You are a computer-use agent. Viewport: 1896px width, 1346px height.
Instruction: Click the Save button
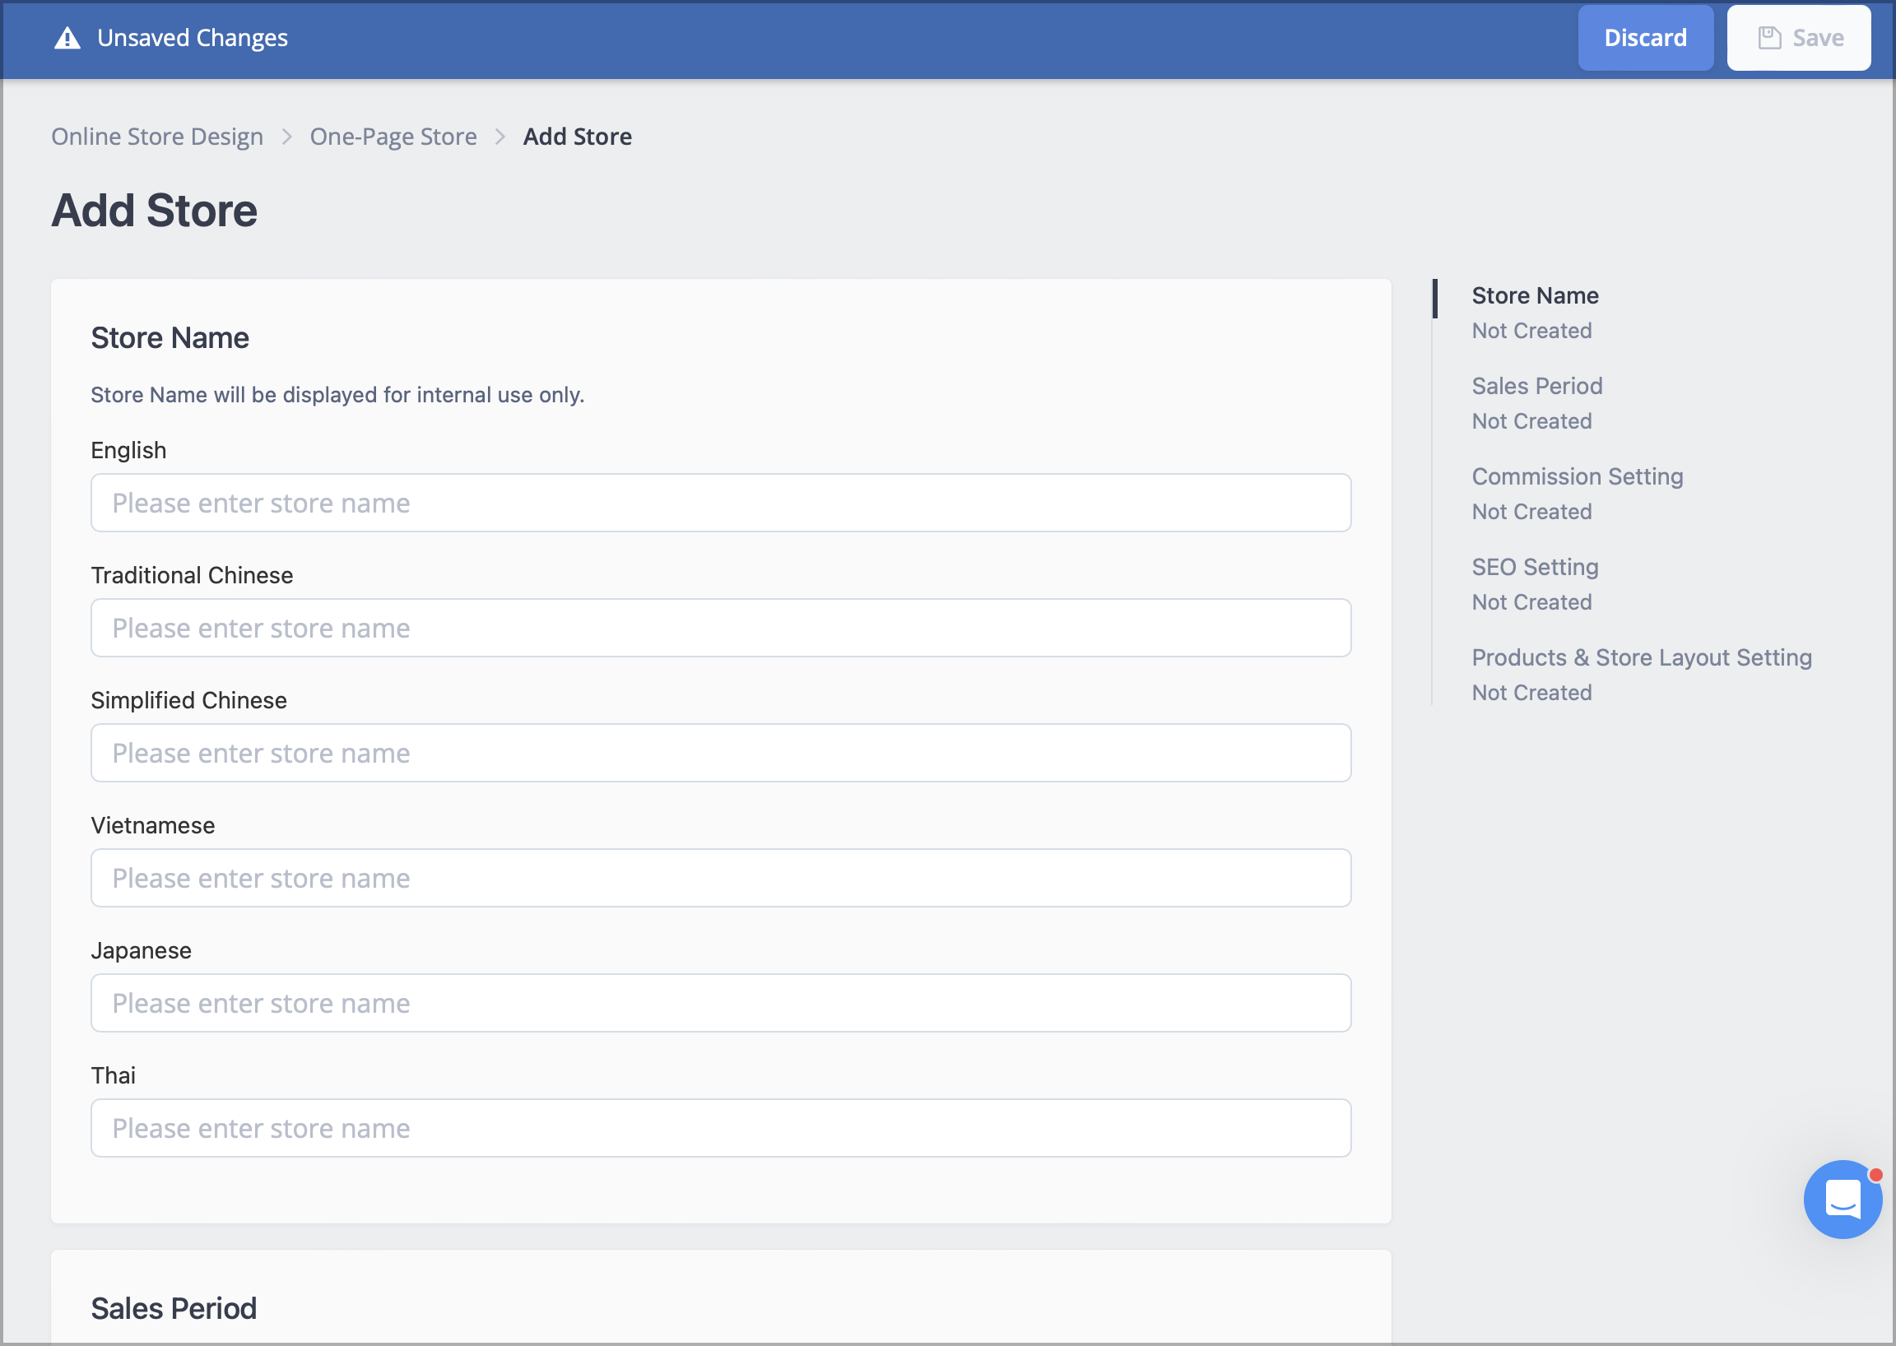pyautogui.click(x=1798, y=36)
